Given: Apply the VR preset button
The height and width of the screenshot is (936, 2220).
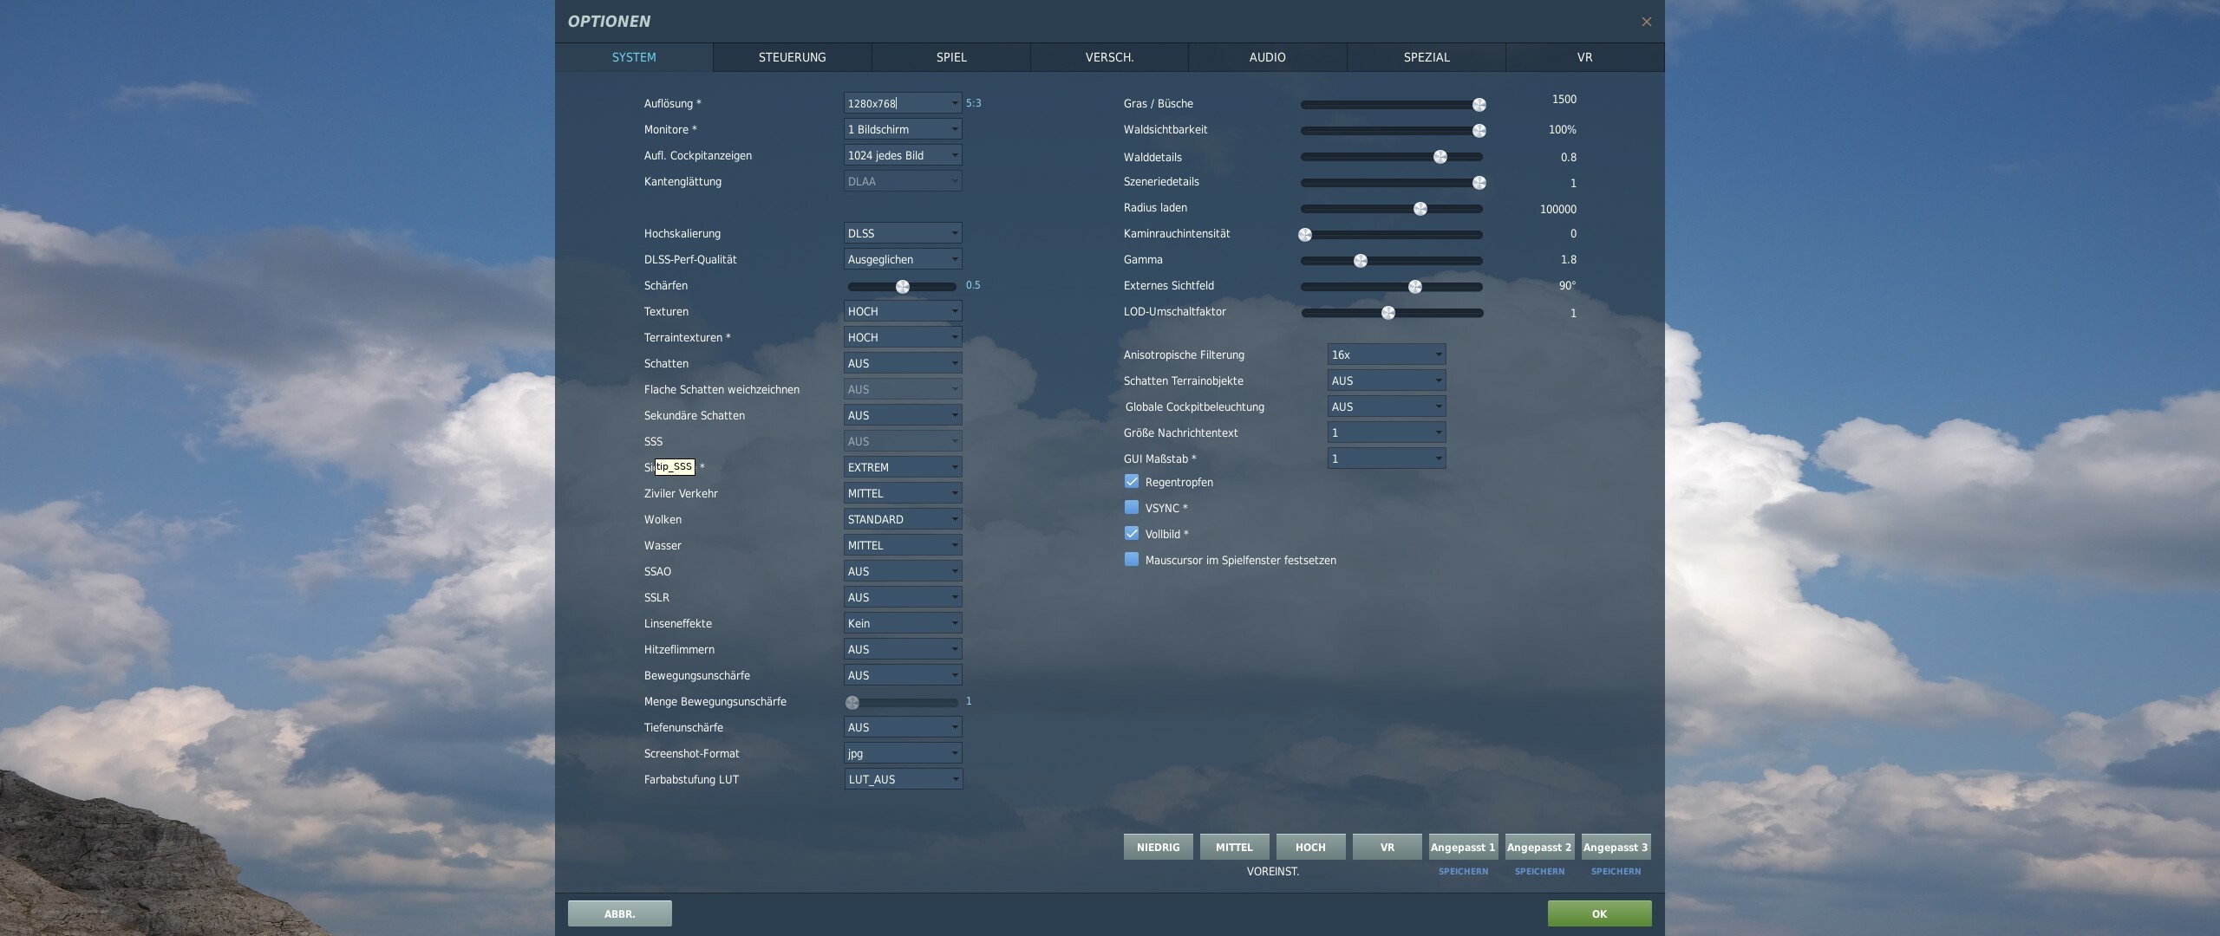Looking at the screenshot, I should coord(1387,847).
